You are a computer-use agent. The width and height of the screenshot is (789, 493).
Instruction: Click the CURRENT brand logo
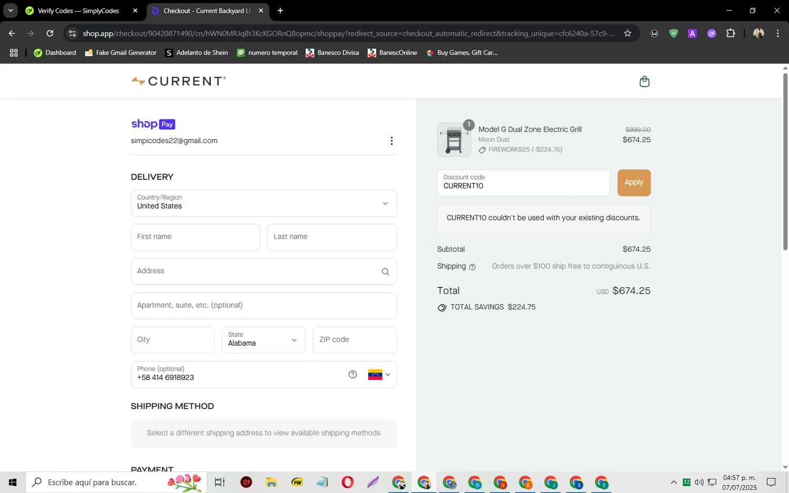[x=179, y=81]
